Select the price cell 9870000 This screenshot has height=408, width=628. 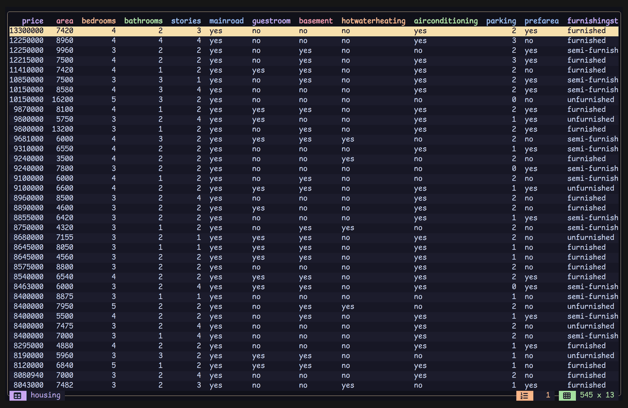tap(29, 109)
